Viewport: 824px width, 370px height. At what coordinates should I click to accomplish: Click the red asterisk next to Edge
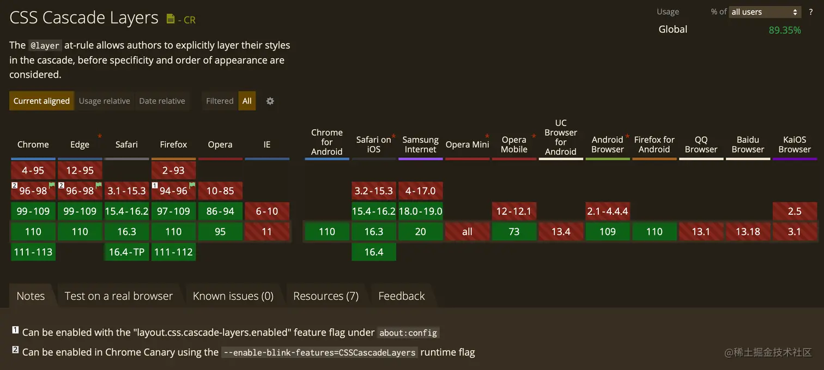pyautogui.click(x=100, y=136)
